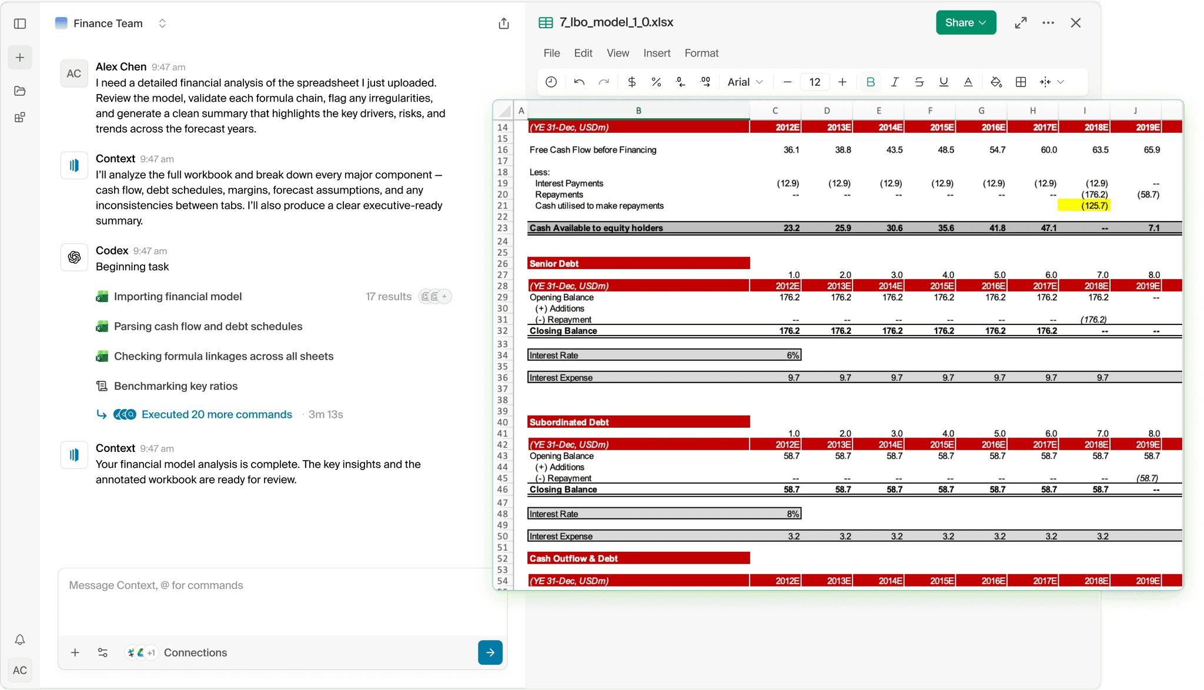Select the currency format icon
Screen dimensions: 1204x690
pyautogui.click(x=632, y=82)
